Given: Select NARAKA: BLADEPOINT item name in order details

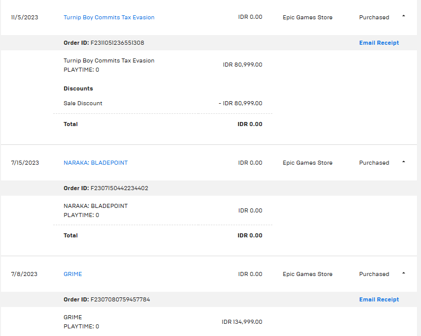Looking at the screenshot, I should [x=95, y=206].
